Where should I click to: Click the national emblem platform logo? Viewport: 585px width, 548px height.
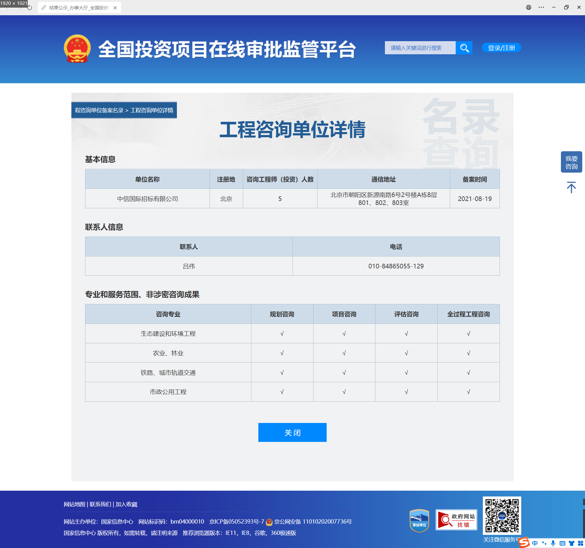[78, 49]
